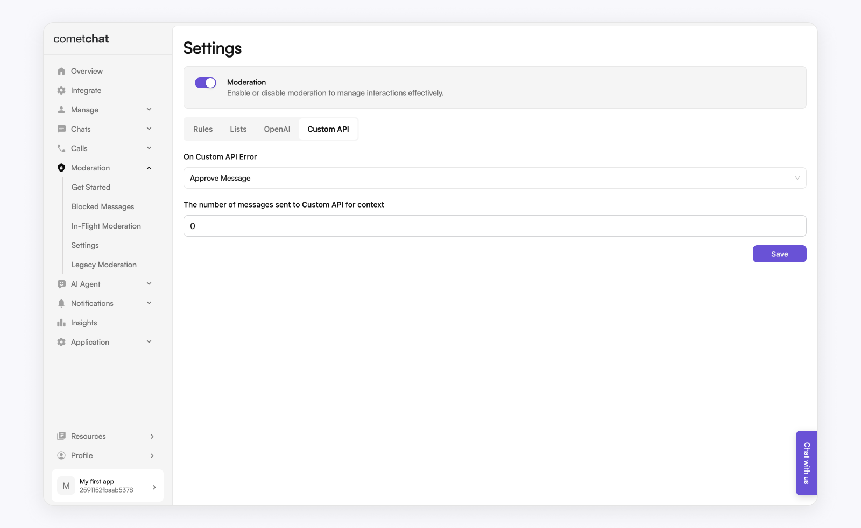
Task: Open the On Custom API Error dropdown
Action: [495, 178]
